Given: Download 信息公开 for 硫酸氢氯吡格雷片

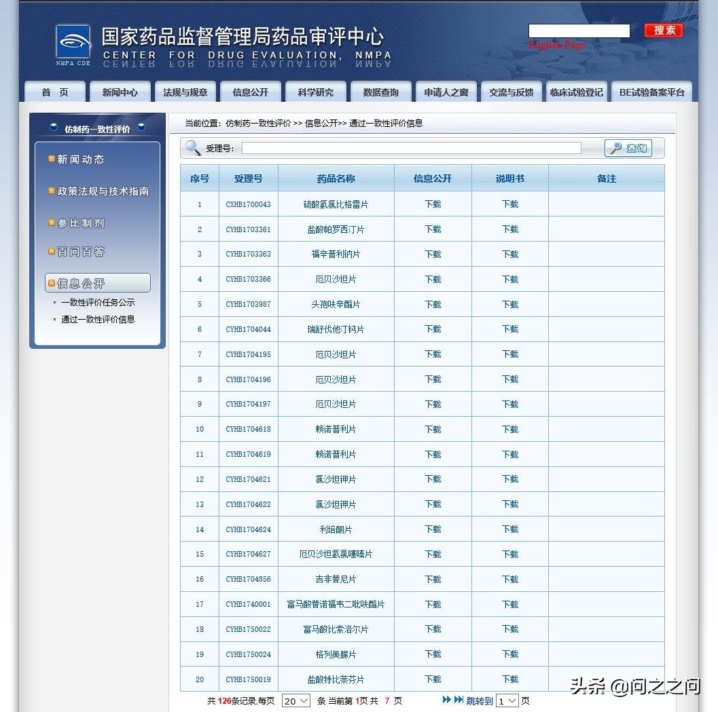Looking at the screenshot, I should click(432, 204).
